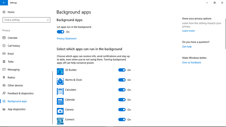
Task: Click the Feedback & diagnostics person icon
Action: point(4,93)
